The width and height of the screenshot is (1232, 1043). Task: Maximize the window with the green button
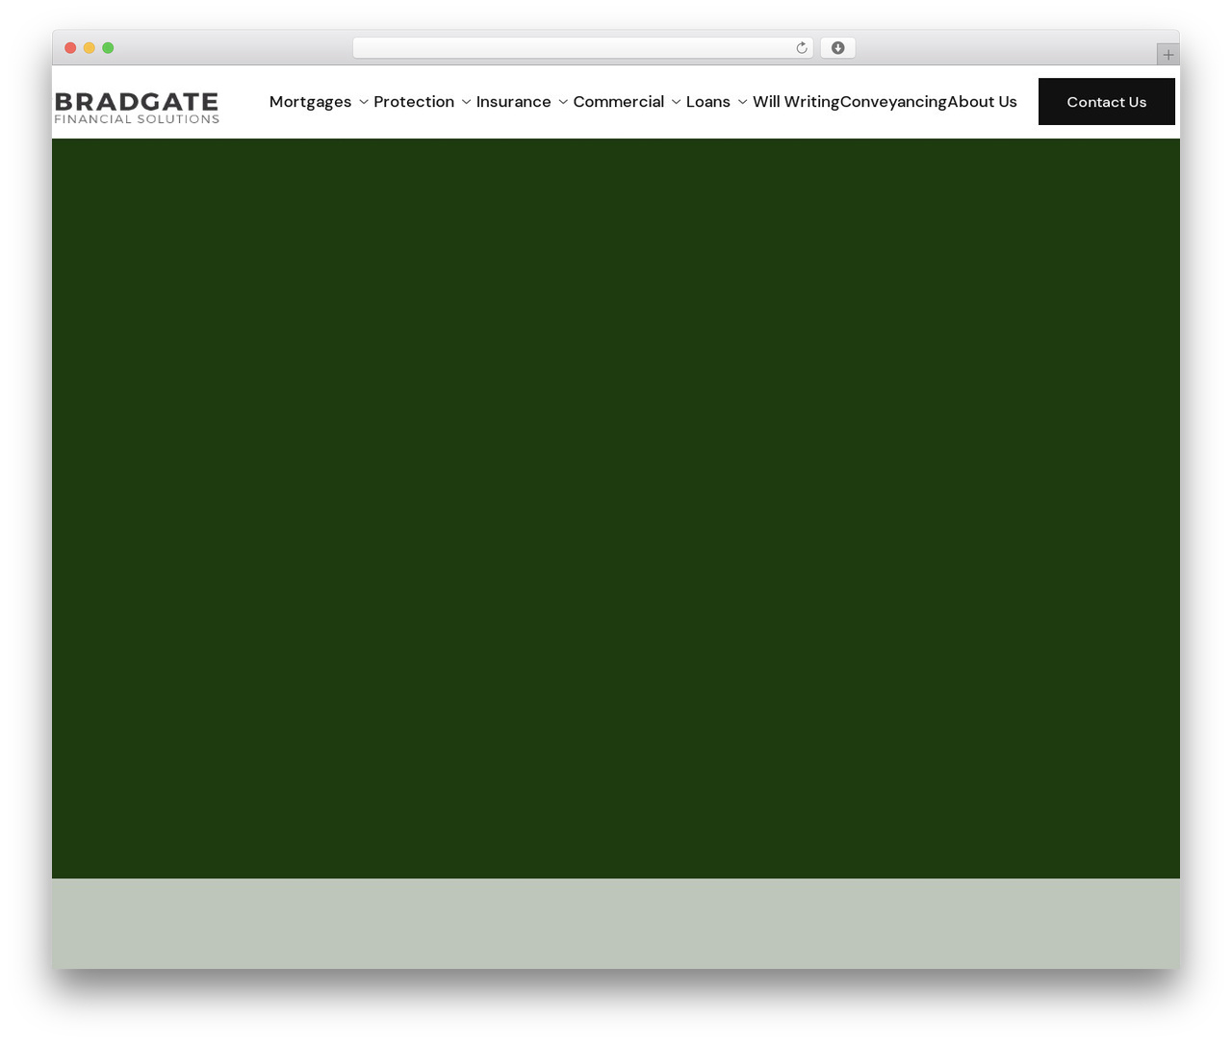tap(108, 48)
